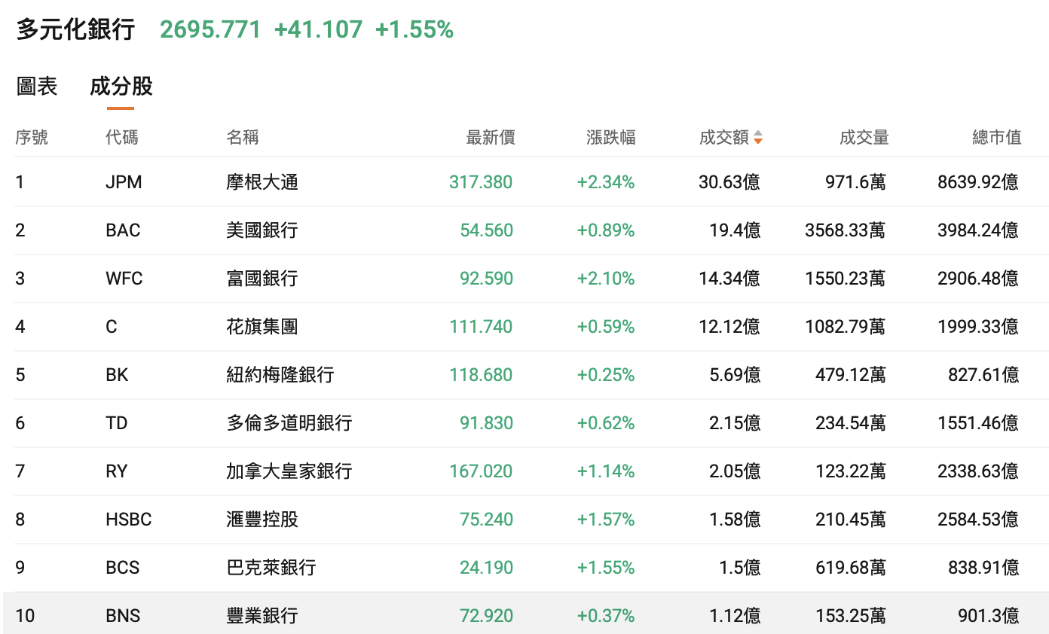The image size is (1049, 634).
Task: Sort by 最新價 column header
Action: pos(491,137)
